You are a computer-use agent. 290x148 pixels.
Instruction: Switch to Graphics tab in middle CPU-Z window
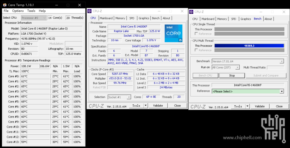coord(144,18)
